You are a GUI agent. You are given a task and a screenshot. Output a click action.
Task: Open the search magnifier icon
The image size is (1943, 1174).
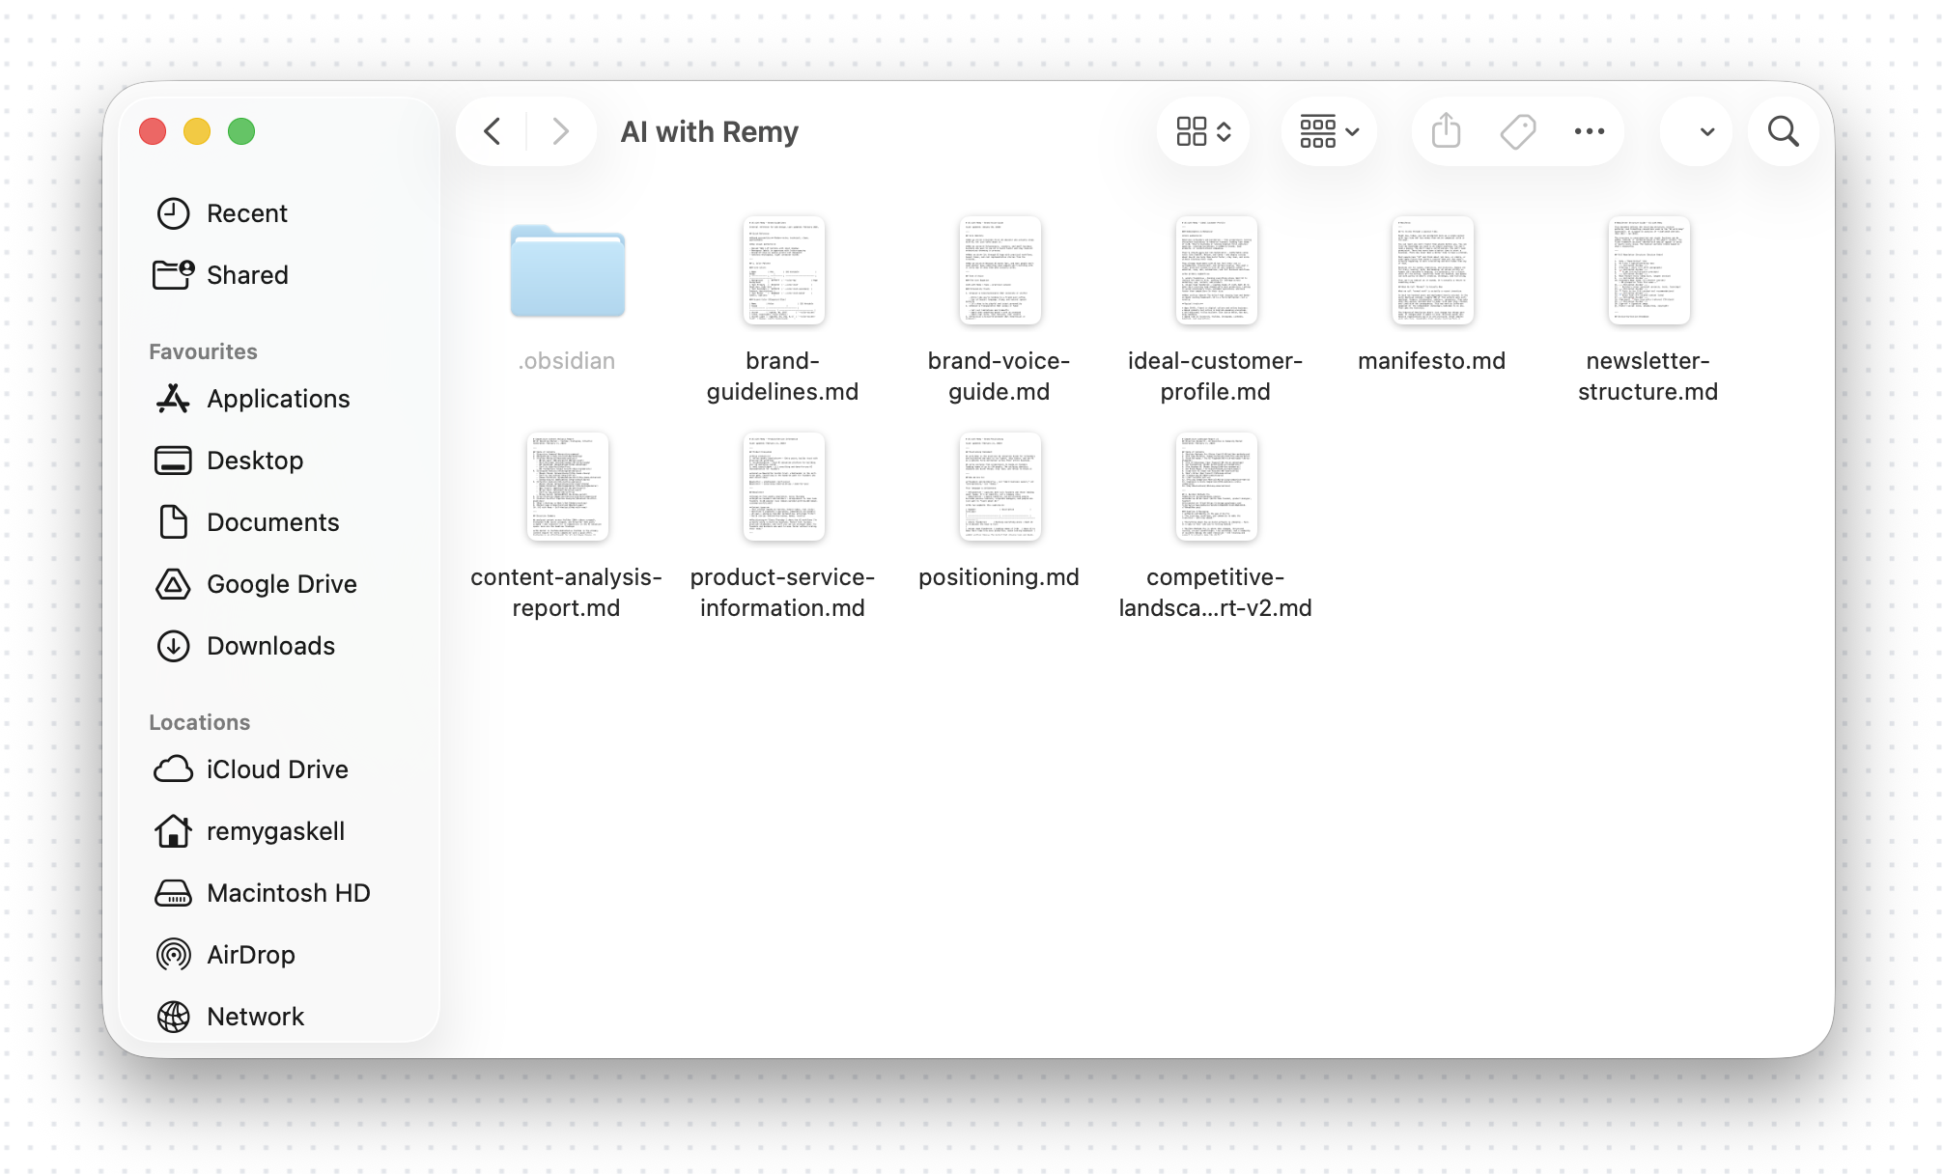(1783, 131)
